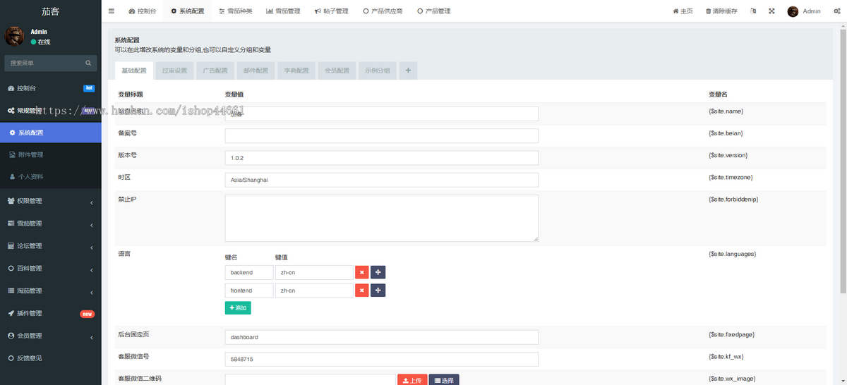847x385 pixels.
Task: Click the Admin avatar in the sidebar
Action: coord(14,37)
